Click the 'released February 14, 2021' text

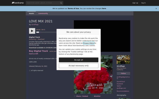pyautogui.click(x=38, y=66)
